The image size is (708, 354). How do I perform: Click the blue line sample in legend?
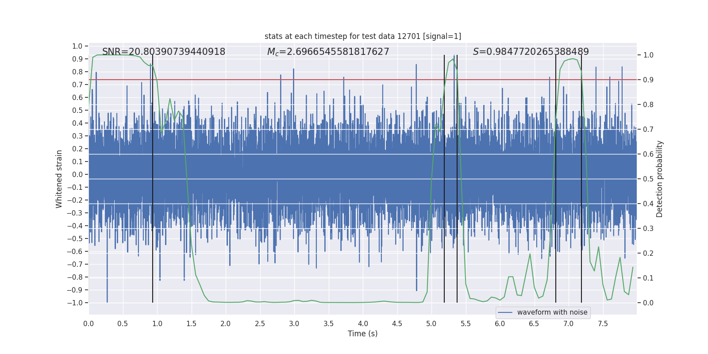tap(505, 312)
